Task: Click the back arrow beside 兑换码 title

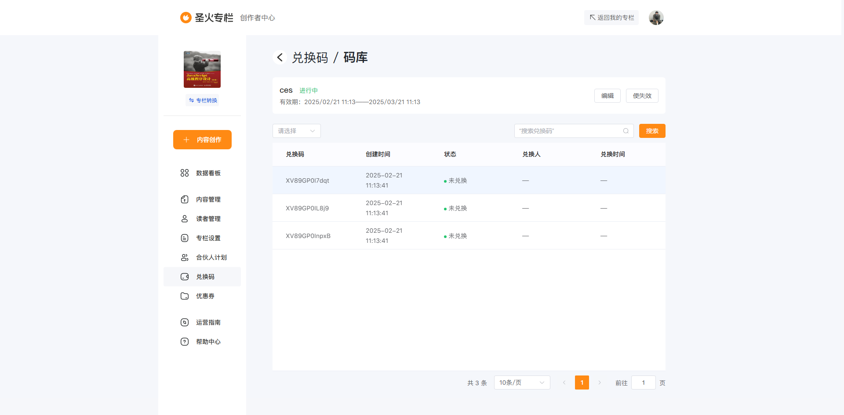Action: point(280,58)
